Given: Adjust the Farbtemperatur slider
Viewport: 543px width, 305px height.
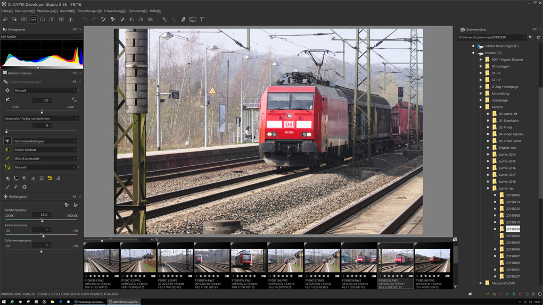Looking at the screenshot, I should [41, 220].
